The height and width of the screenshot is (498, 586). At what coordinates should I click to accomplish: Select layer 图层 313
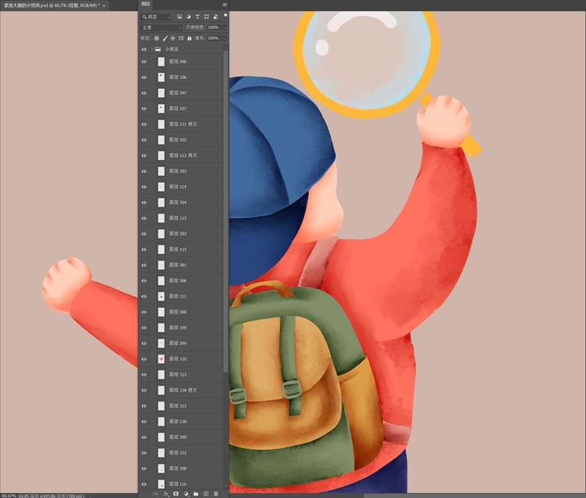pos(181,374)
